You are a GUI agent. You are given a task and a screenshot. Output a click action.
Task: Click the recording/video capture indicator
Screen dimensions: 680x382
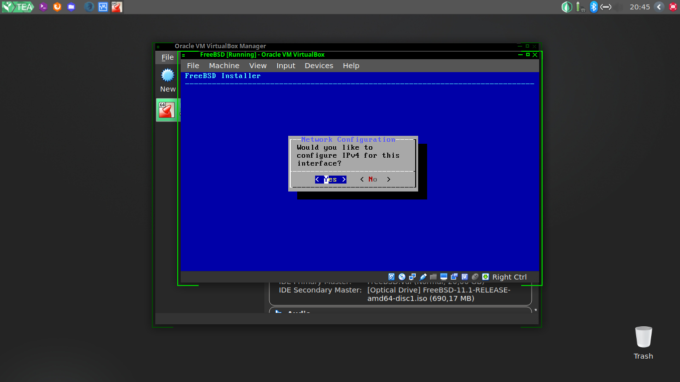[x=454, y=277]
